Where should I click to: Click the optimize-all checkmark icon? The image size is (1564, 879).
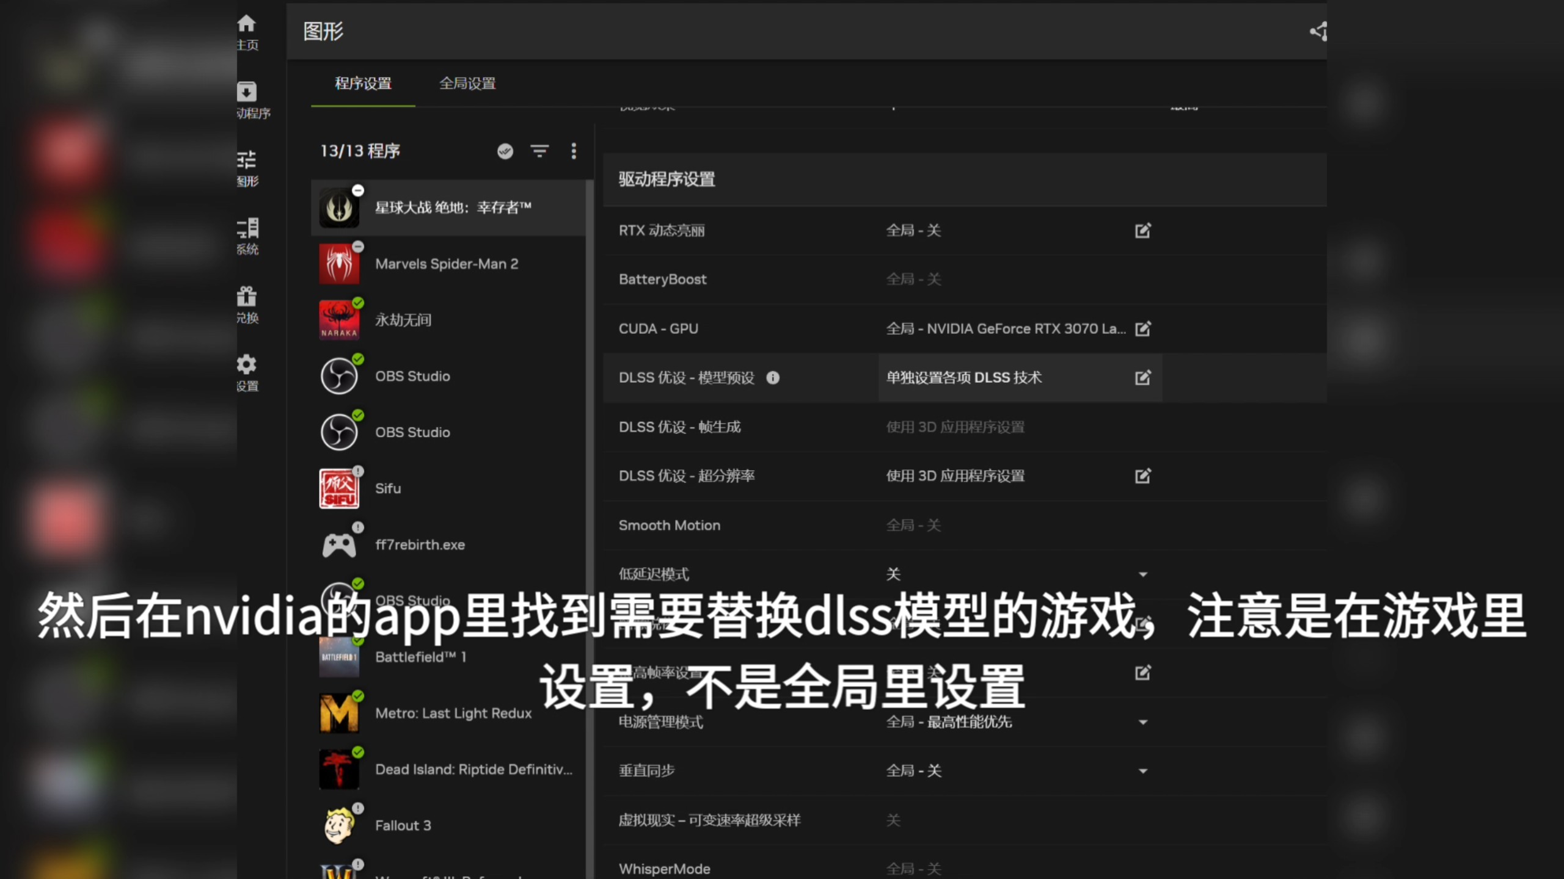click(x=505, y=151)
